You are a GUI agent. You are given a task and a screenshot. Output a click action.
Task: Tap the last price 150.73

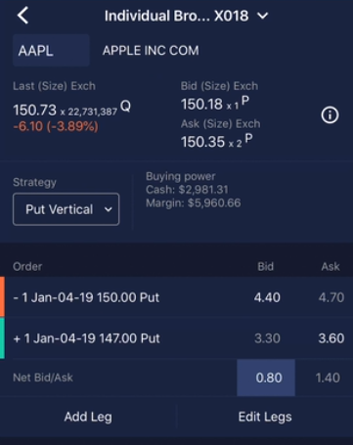[x=34, y=110]
